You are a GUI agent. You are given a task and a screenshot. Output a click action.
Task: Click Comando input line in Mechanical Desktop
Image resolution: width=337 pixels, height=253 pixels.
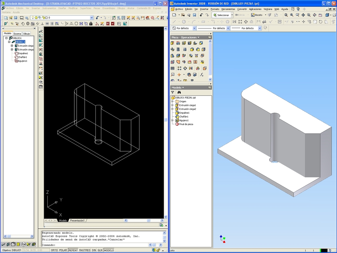(94, 245)
